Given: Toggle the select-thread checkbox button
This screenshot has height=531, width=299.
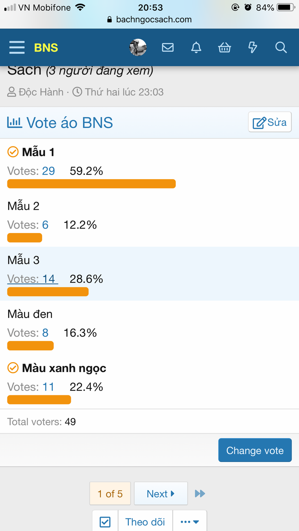Looking at the screenshot, I should pyautogui.click(x=105, y=521).
